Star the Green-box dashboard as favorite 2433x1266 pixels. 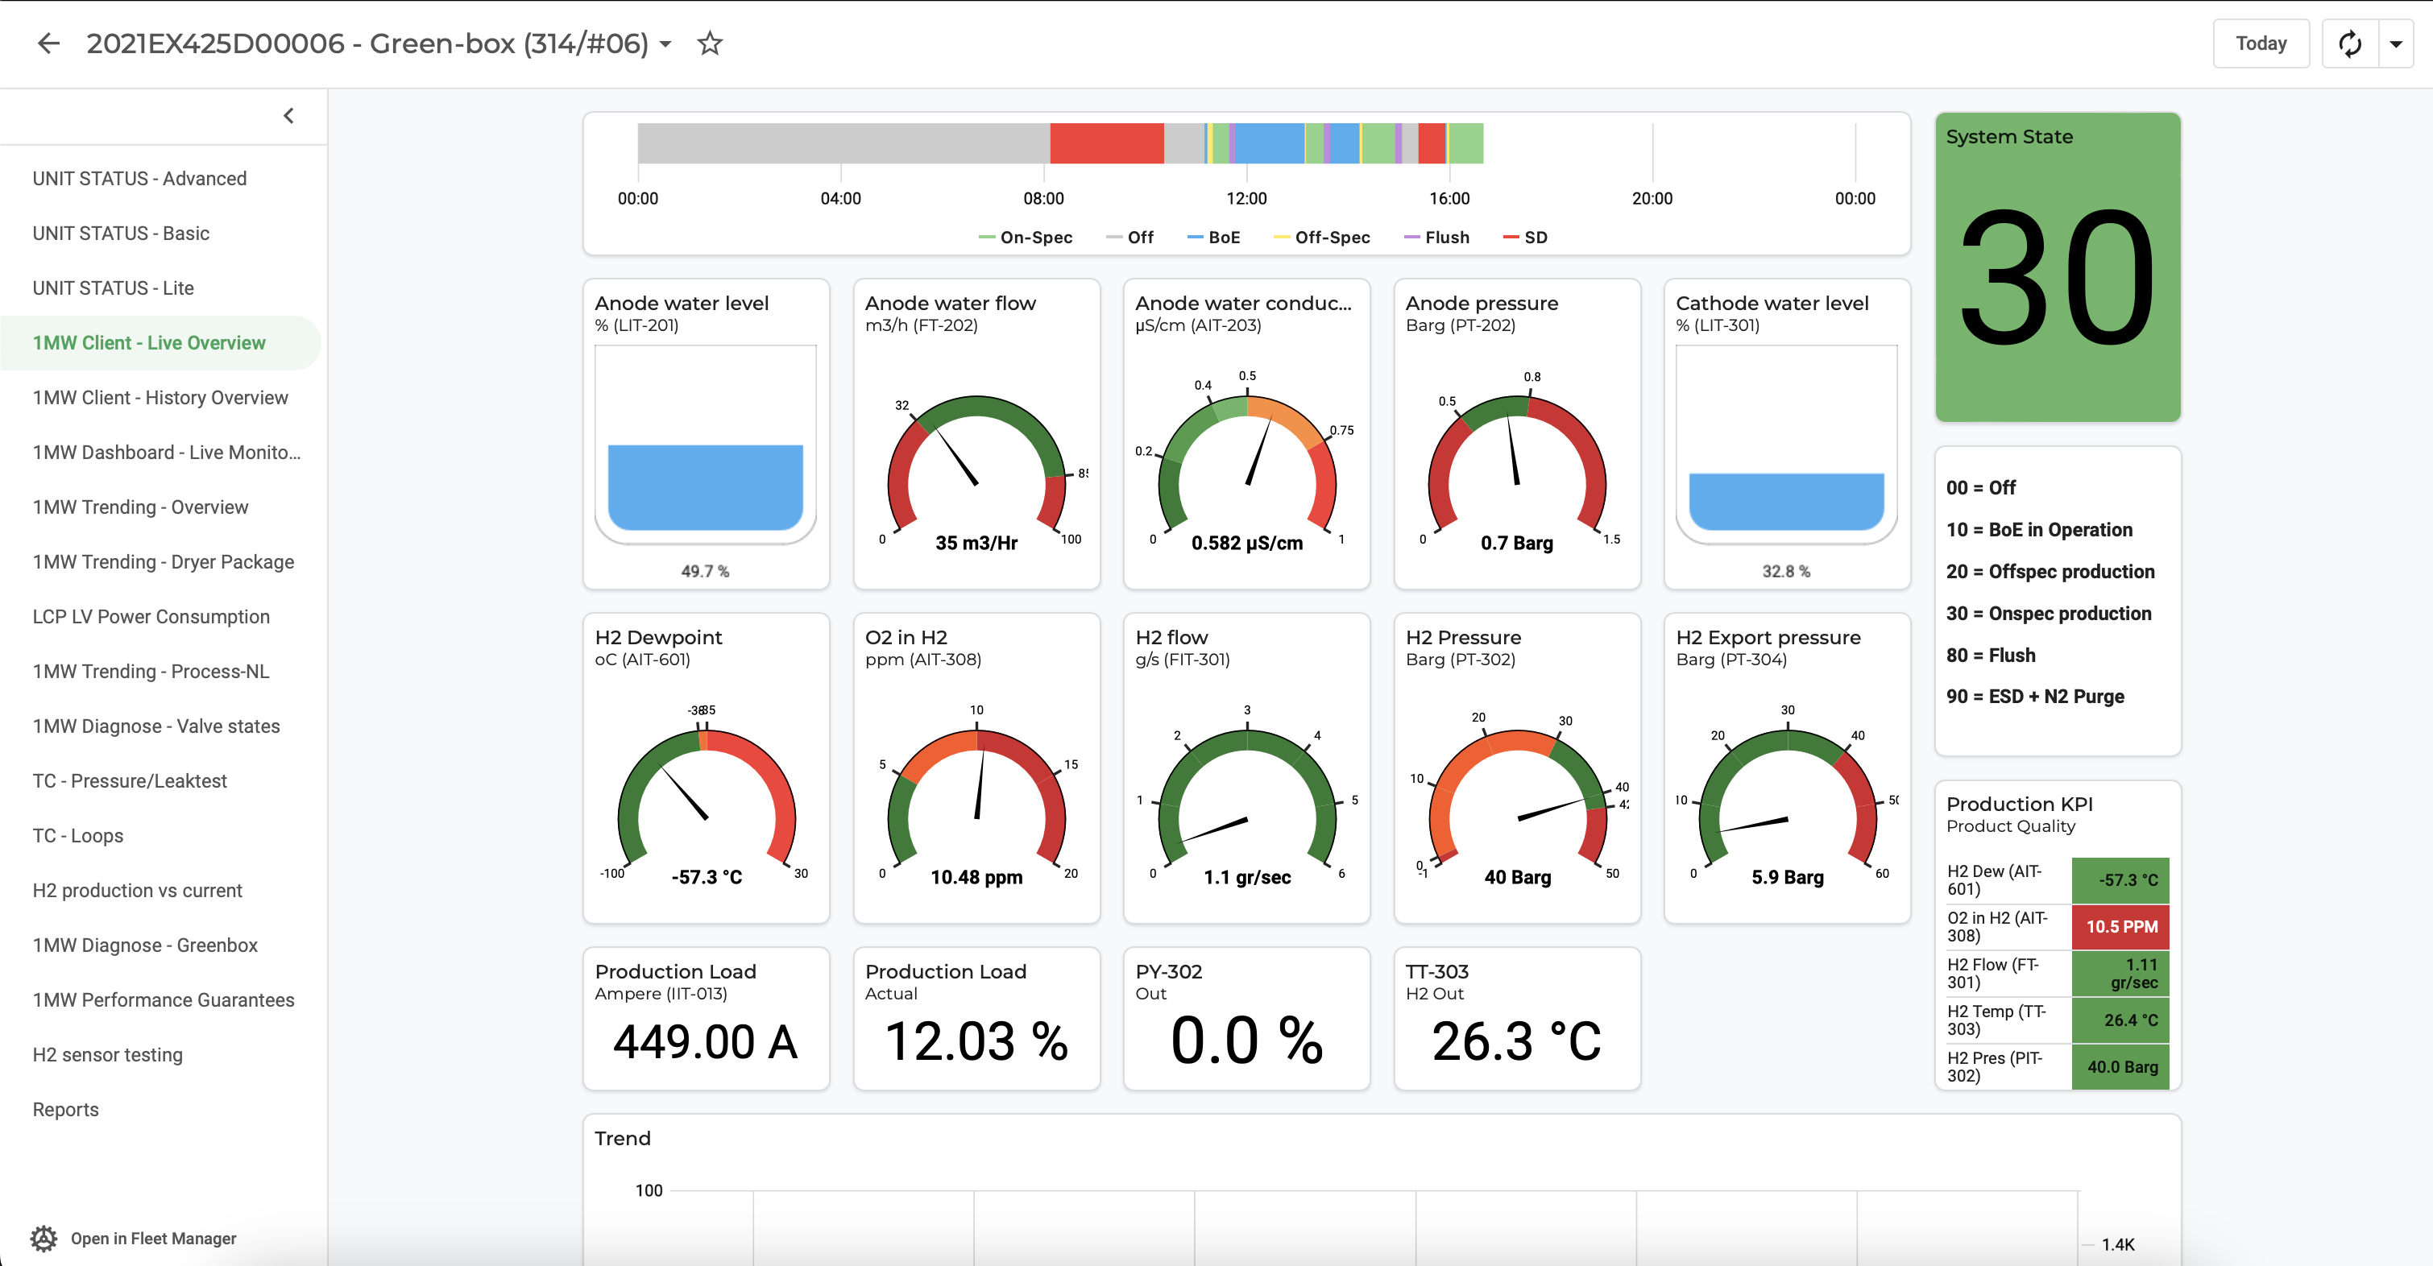709,43
